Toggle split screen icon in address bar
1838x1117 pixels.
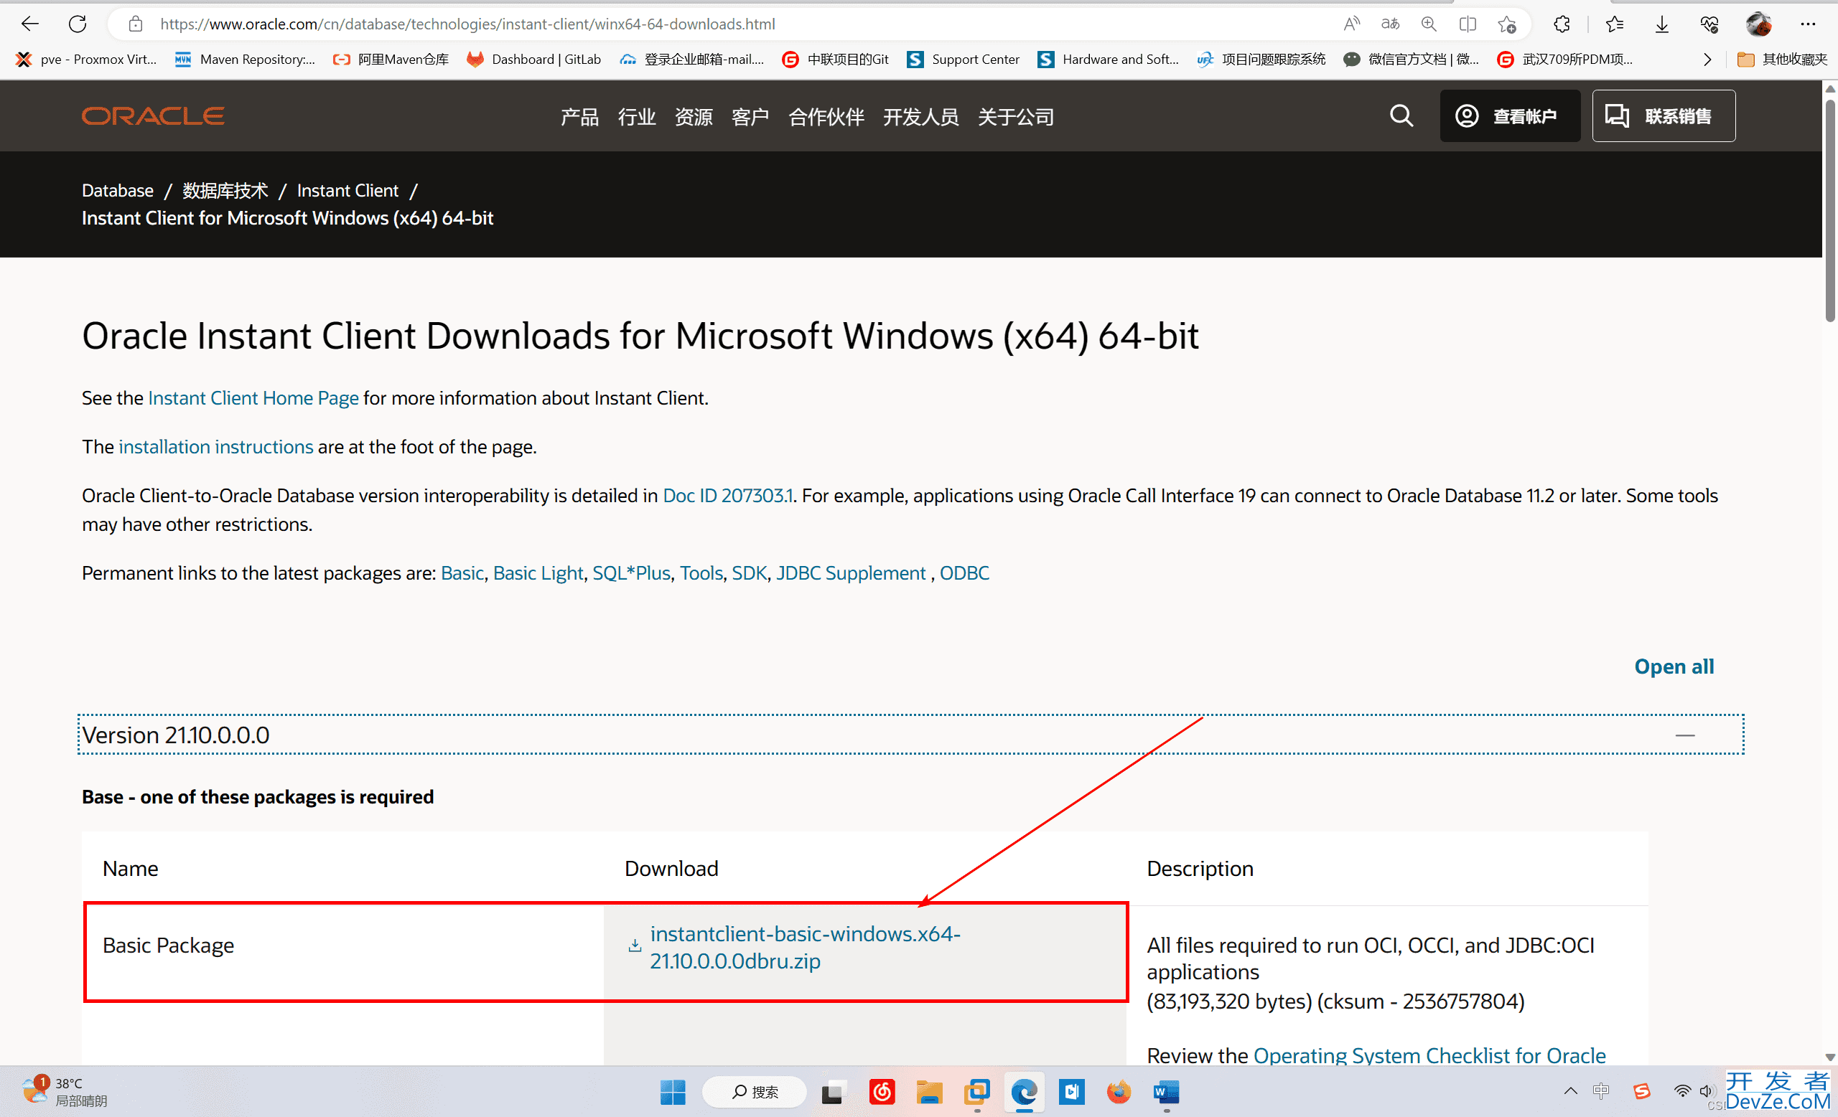(x=1468, y=24)
